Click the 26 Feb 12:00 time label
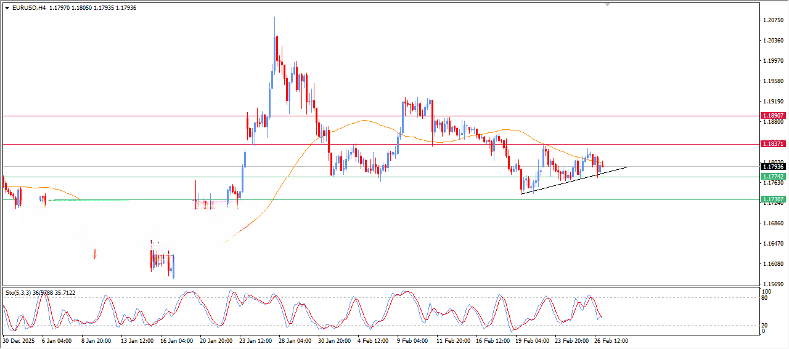 610,340
